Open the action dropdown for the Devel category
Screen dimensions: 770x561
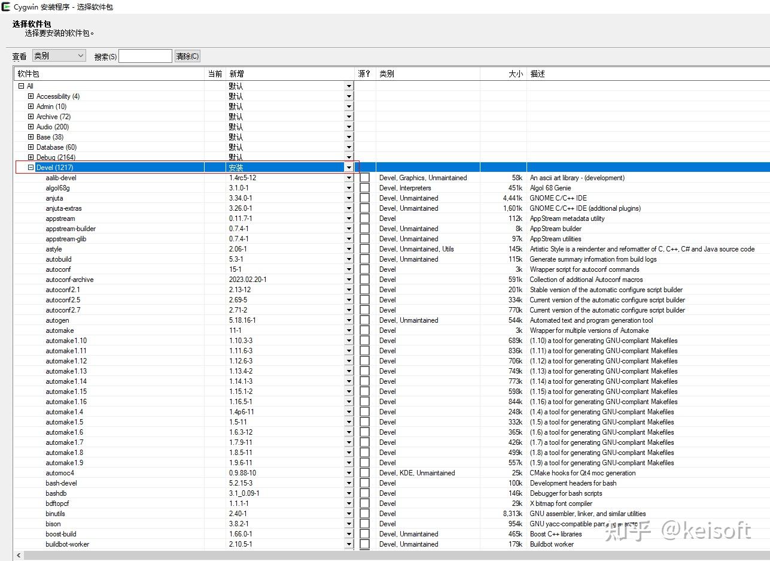[x=349, y=168]
